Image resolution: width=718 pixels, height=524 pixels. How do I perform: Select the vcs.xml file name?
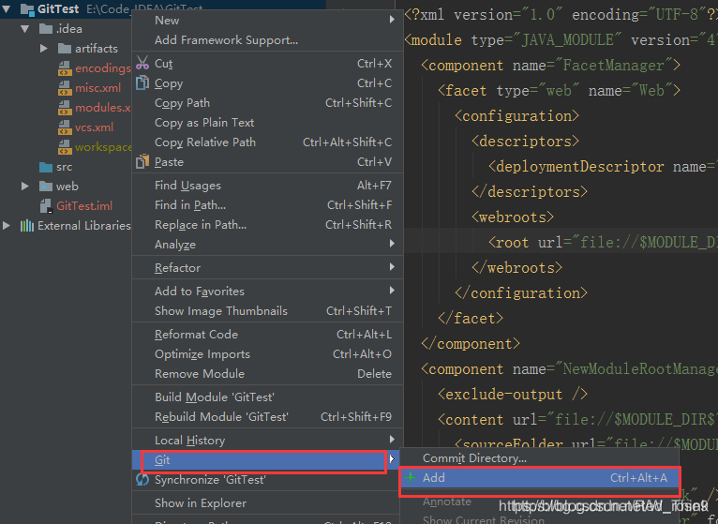coord(94,127)
